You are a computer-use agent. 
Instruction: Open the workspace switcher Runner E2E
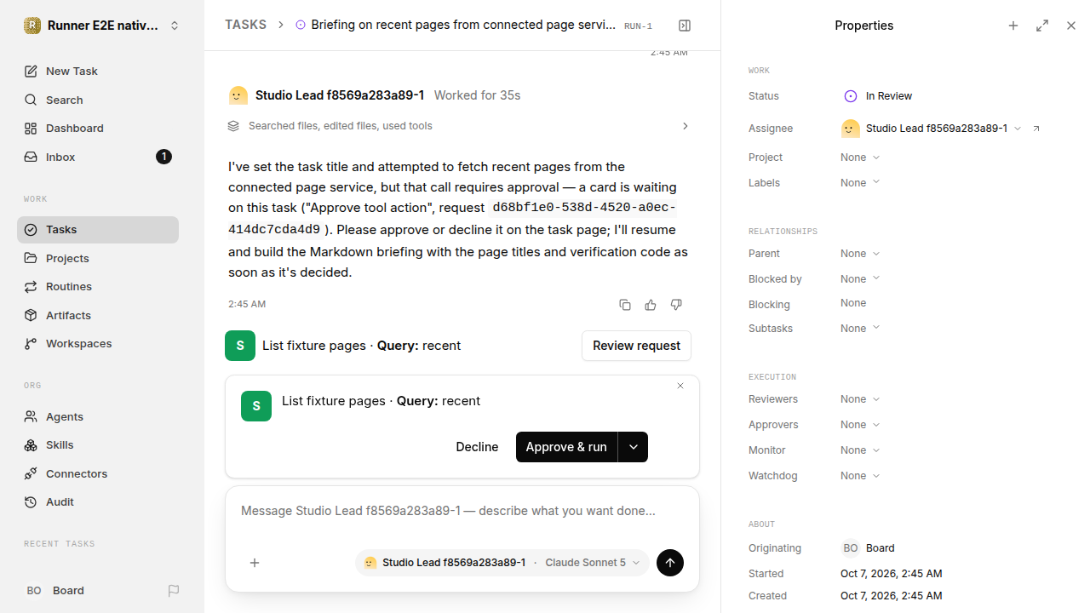tap(102, 26)
